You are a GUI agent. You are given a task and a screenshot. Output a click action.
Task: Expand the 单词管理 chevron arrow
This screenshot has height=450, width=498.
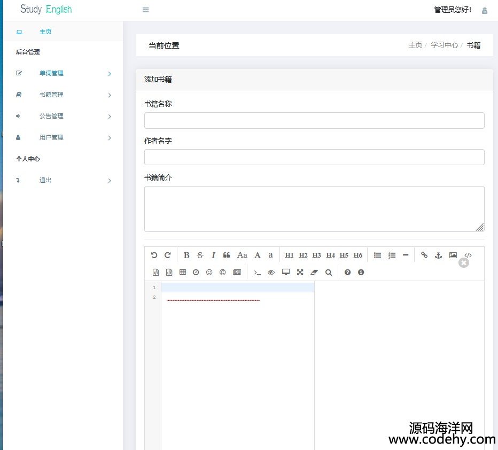[x=110, y=74]
